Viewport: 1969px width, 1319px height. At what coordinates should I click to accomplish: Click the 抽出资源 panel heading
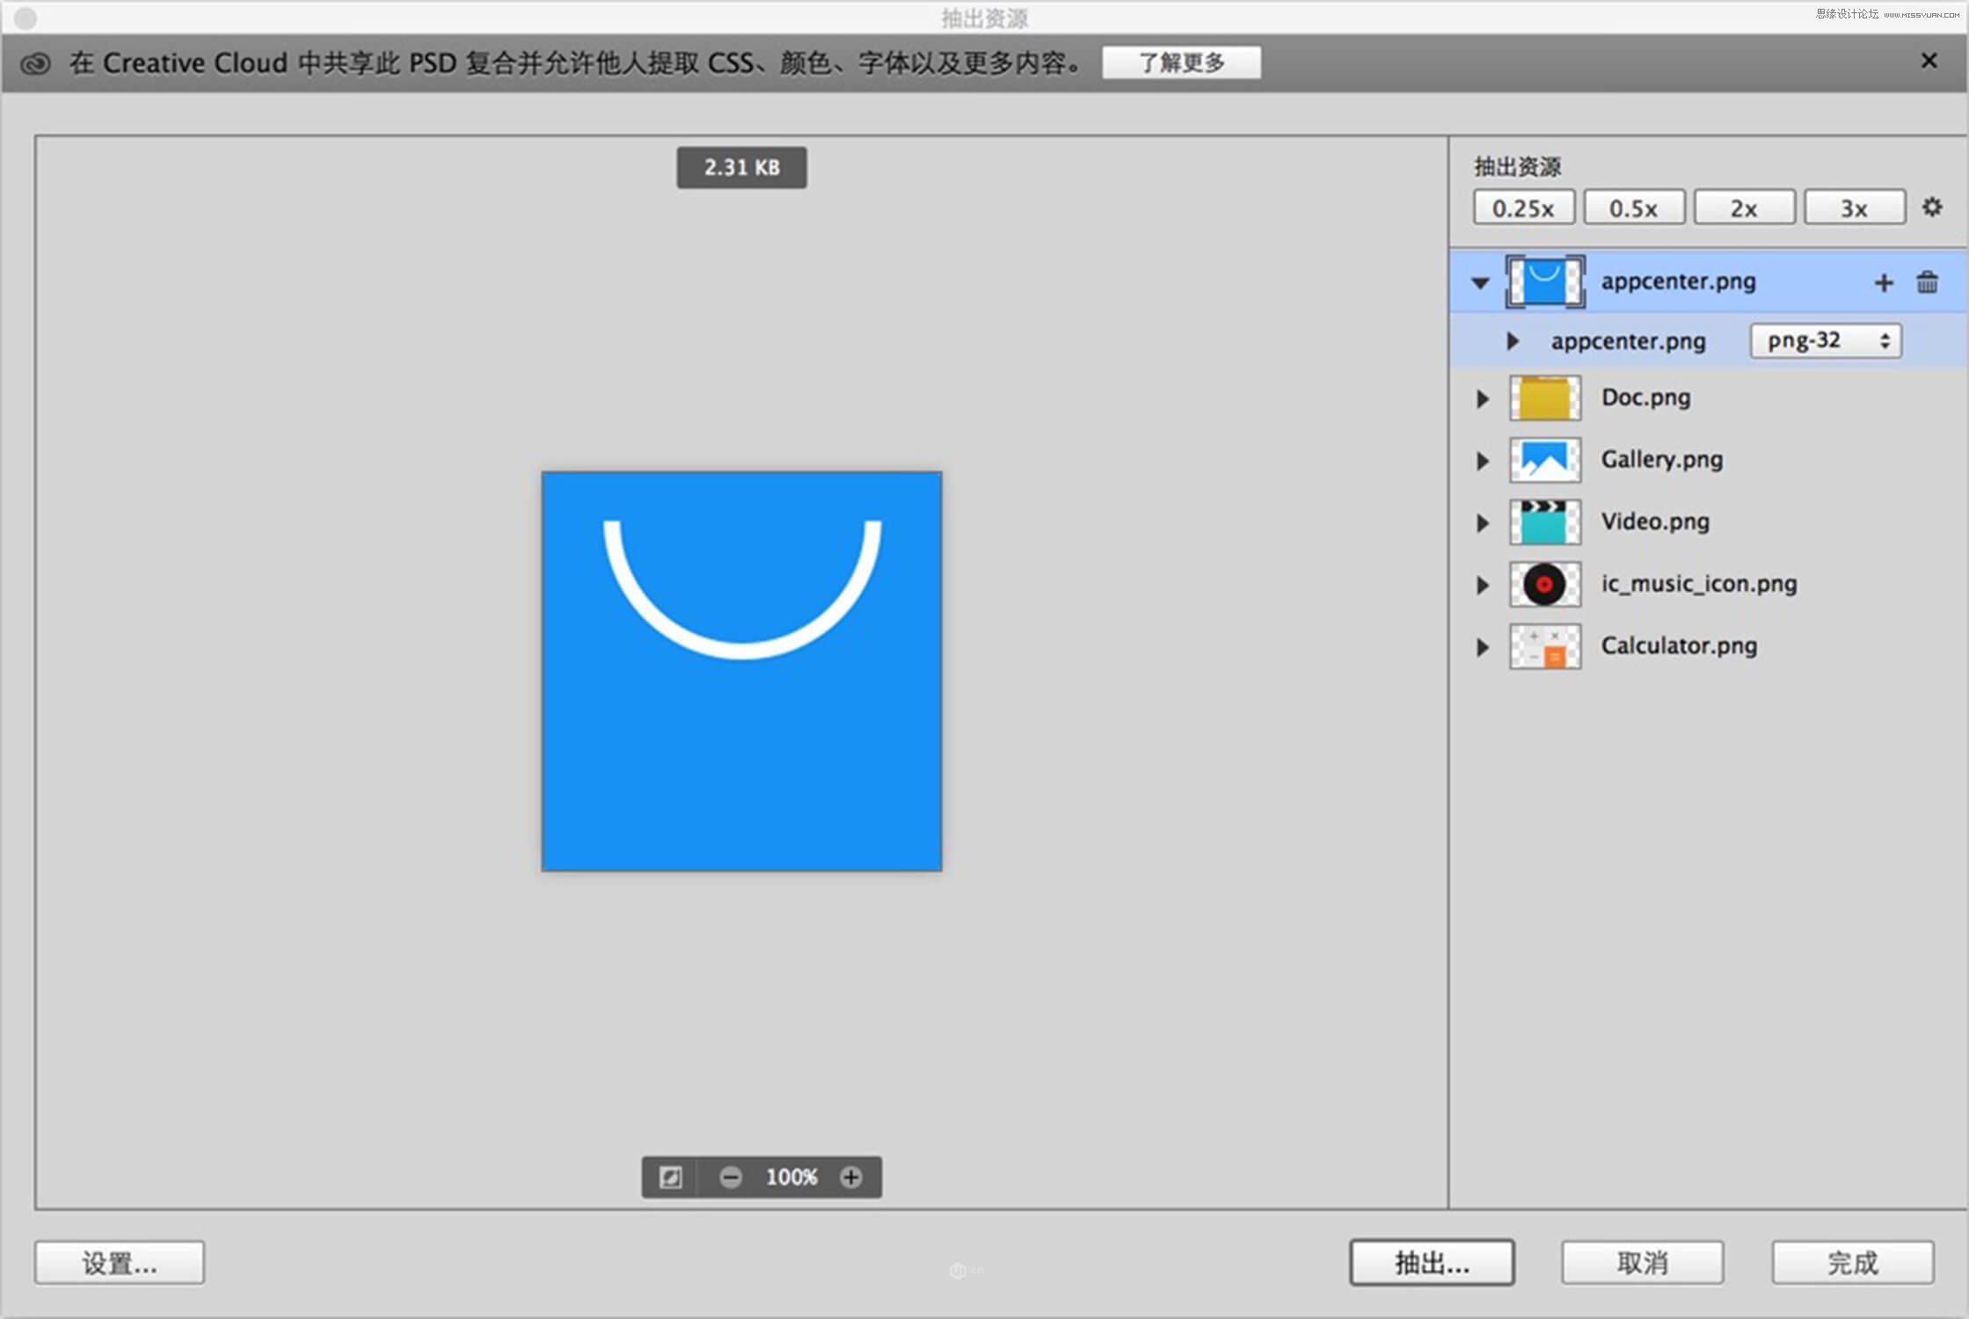point(1517,166)
